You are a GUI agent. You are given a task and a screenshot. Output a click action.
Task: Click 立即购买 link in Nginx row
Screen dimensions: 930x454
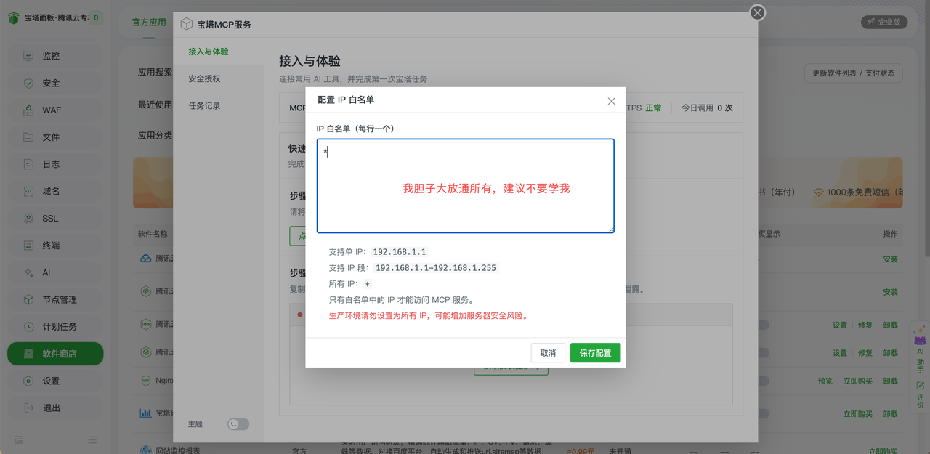(858, 381)
